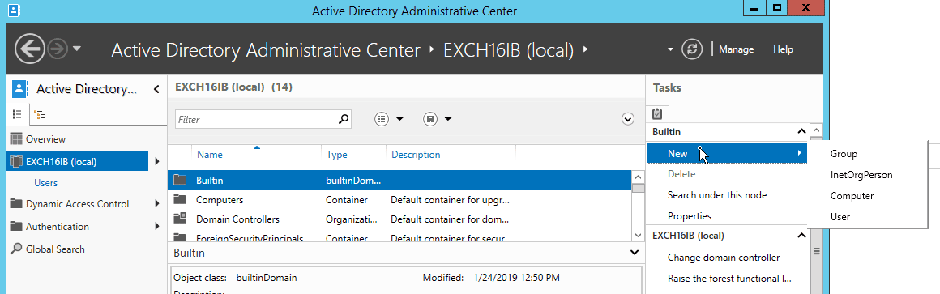Select EXCH16IB (local) in navigation pane
The width and height of the screenshot is (940, 294).
pos(77,162)
